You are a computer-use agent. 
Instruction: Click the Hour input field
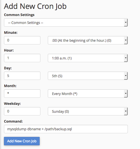point(22,58)
